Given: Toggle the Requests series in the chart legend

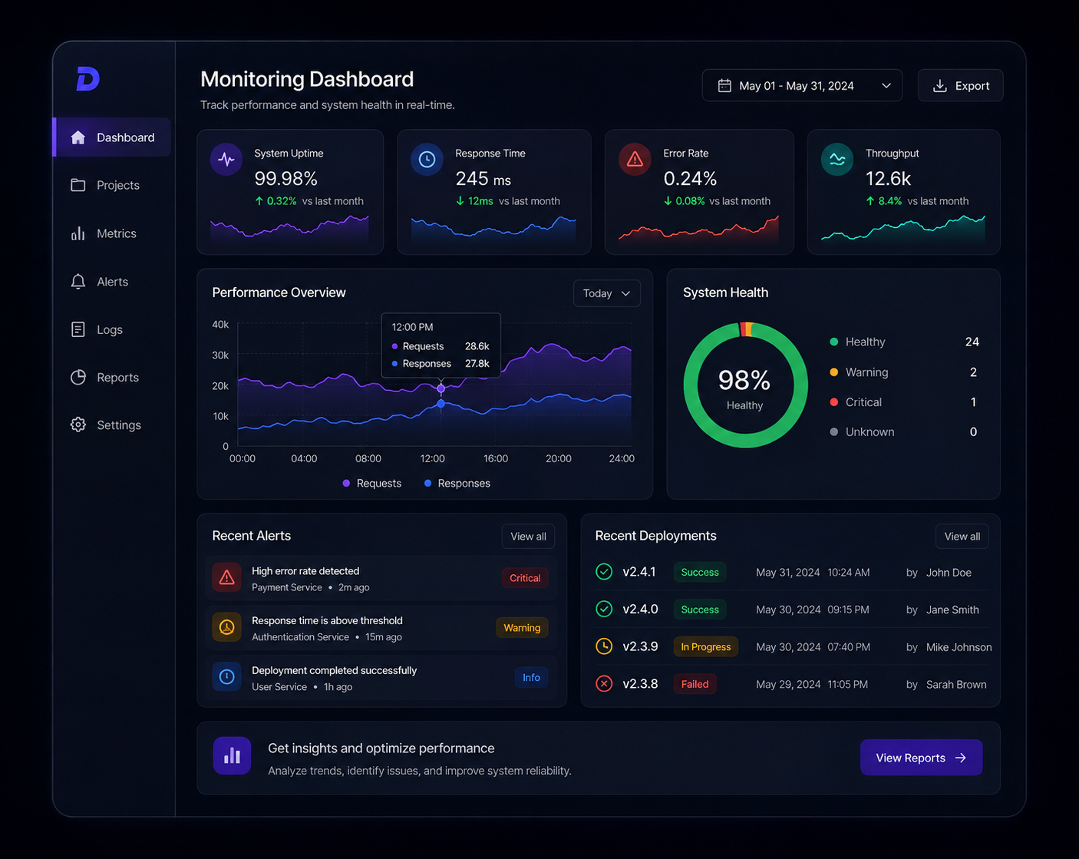Looking at the screenshot, I should click(372, 483).
